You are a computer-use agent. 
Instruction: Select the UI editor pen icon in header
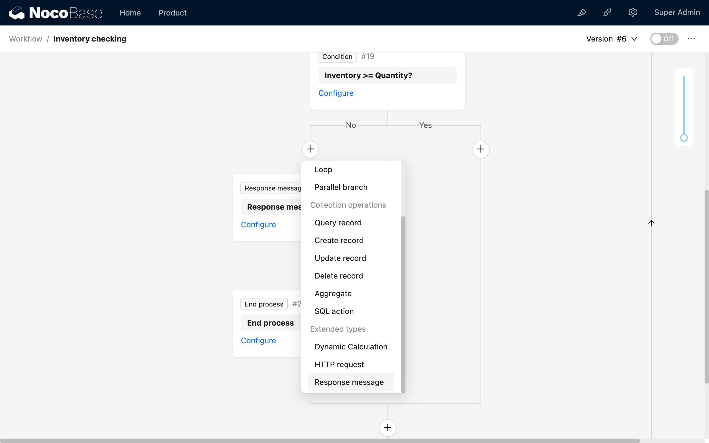(582, 13)
